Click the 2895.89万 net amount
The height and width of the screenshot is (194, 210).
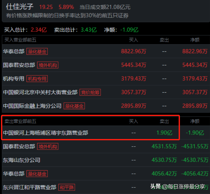195,106
